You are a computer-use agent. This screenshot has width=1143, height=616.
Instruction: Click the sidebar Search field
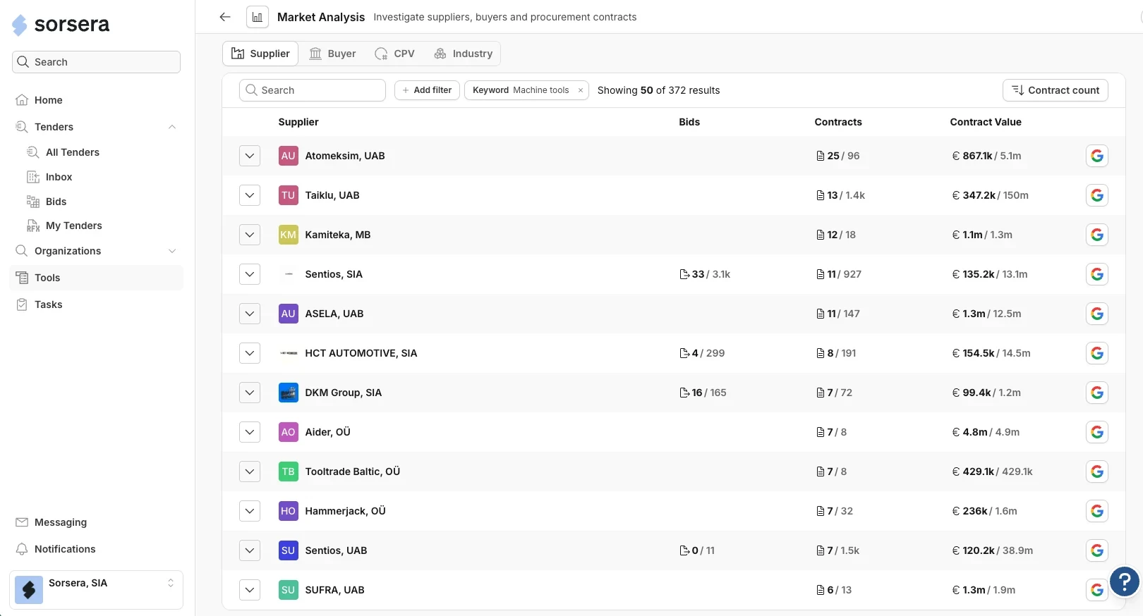[x=96, y=62]
